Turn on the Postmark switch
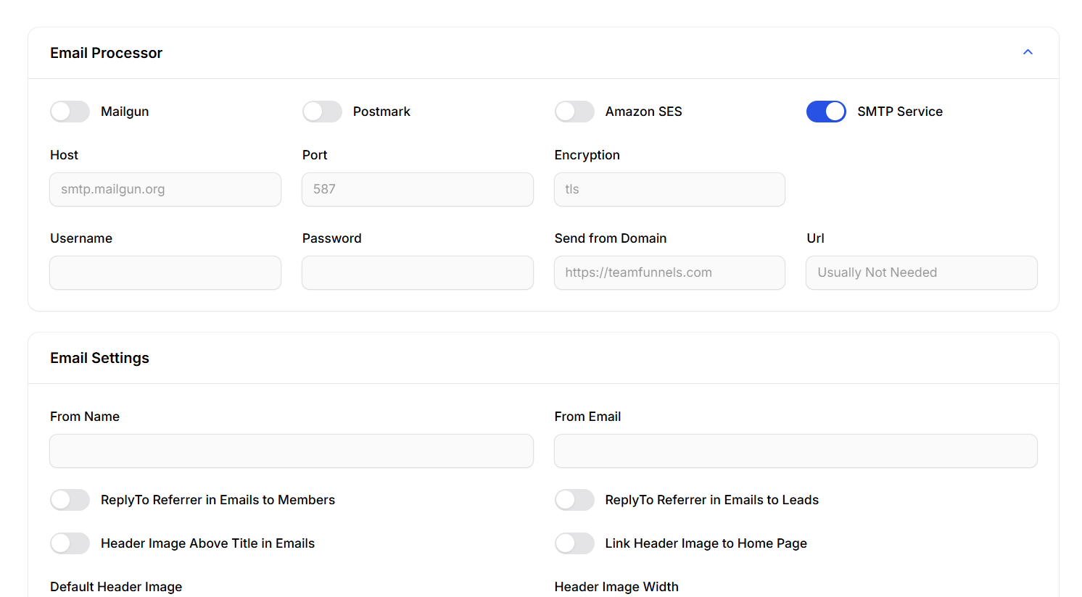The image size is (1082, 597). (322, 112)
